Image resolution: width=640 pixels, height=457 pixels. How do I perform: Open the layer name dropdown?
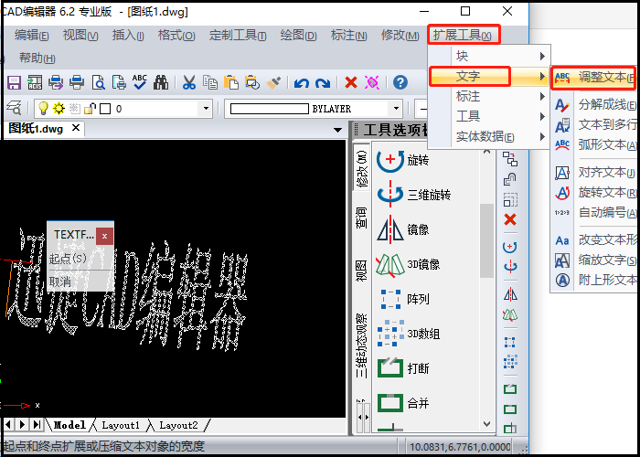tap(205, 109)
